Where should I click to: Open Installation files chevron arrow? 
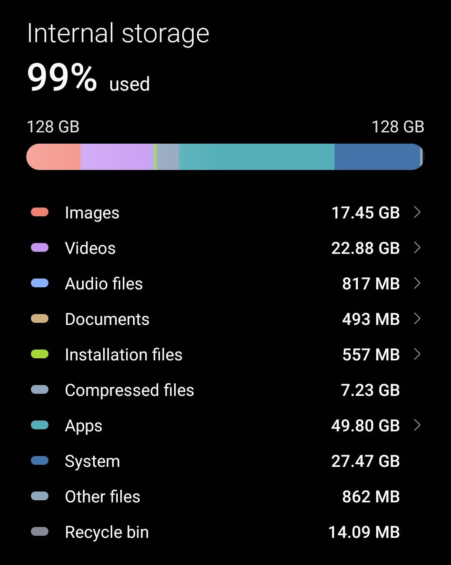417,355
